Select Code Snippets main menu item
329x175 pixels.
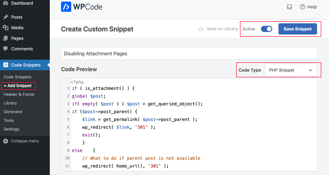click(x=25, y=65)
